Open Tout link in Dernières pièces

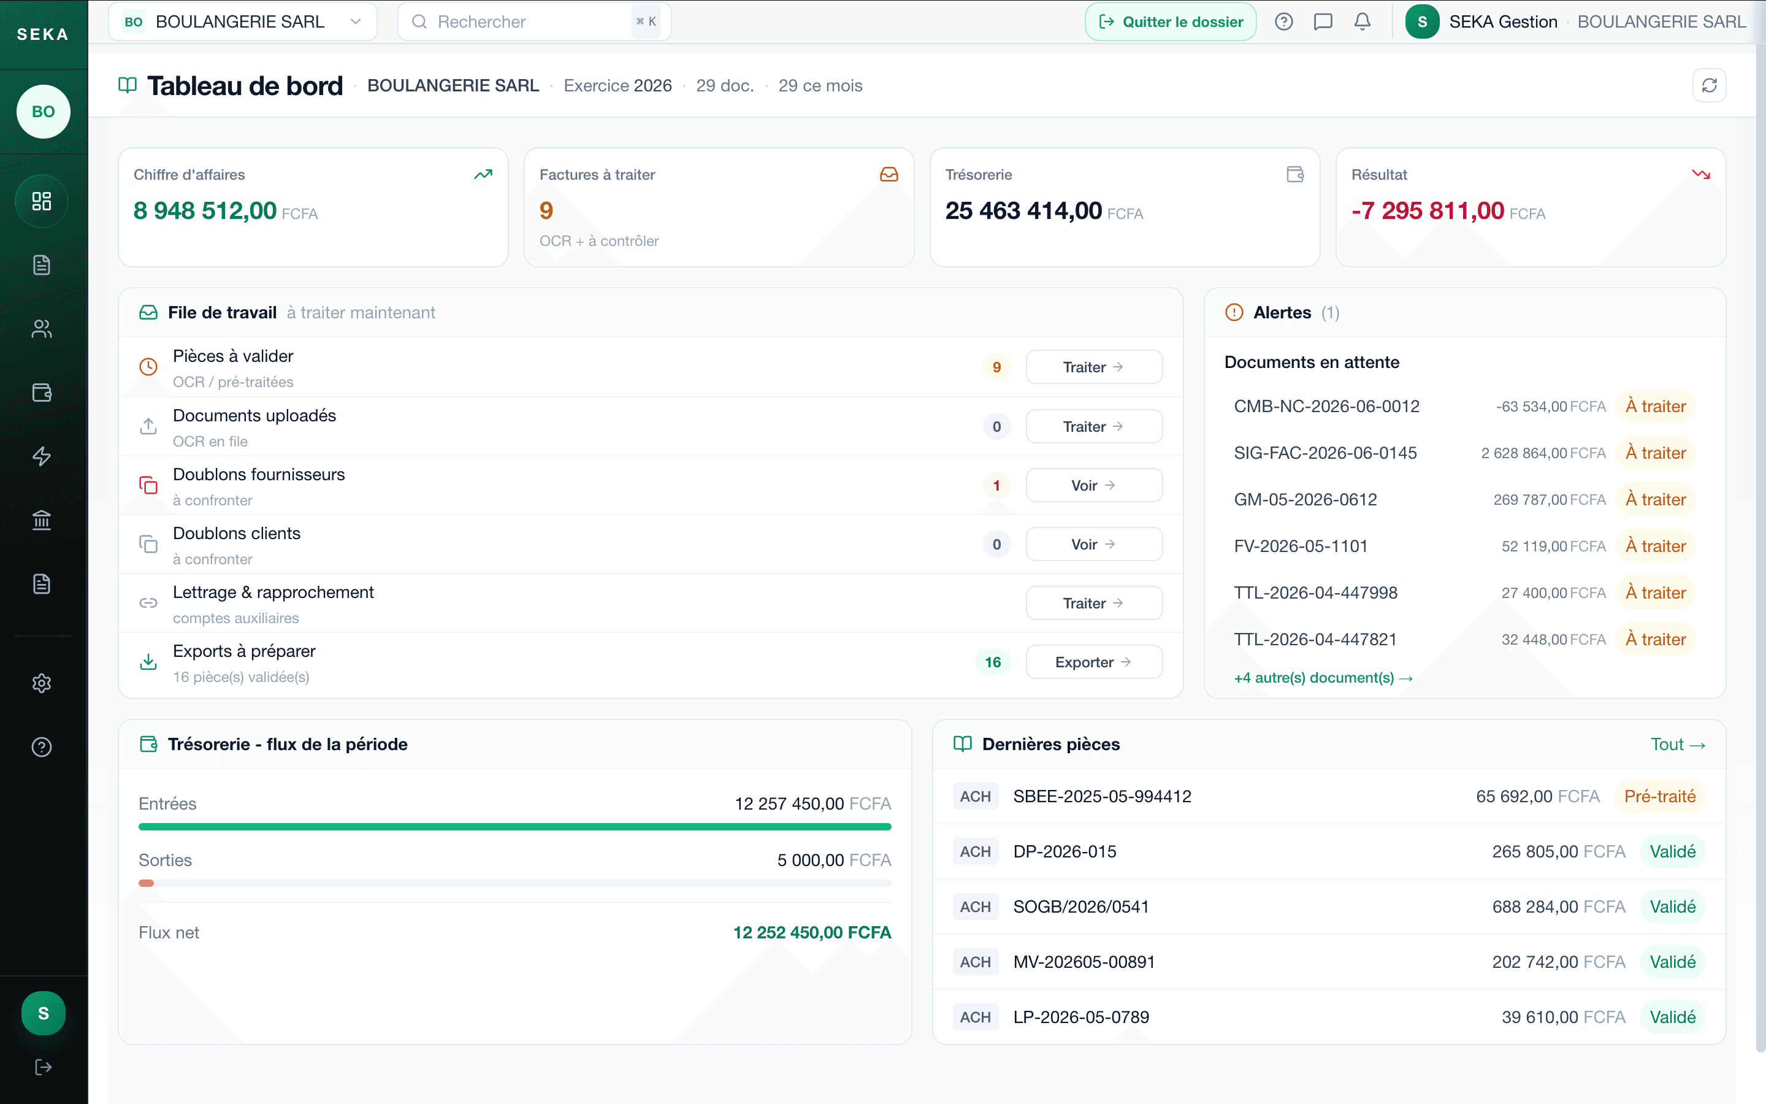click(x=1678, y=744)
